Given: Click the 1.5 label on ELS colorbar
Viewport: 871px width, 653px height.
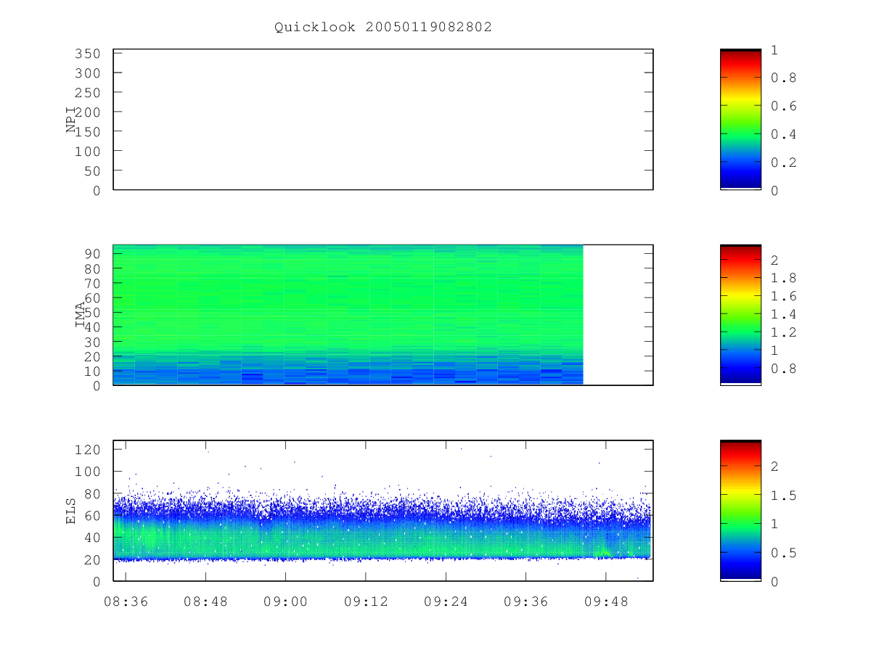Looking at the screenshot, I should (782, 496).
